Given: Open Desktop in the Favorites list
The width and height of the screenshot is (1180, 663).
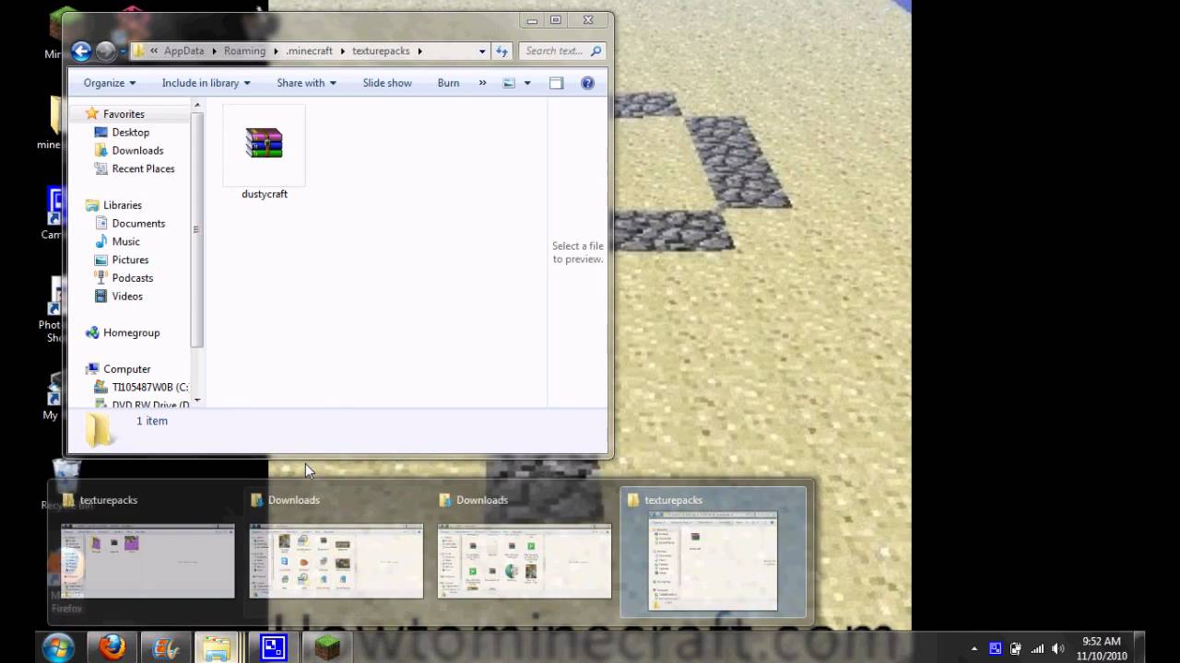Looking at the screenshot, I should (130, 133).
